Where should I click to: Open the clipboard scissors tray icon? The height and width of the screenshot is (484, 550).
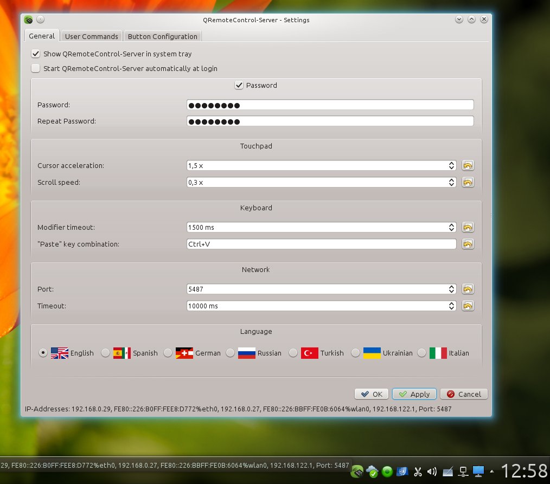[418, 472]
